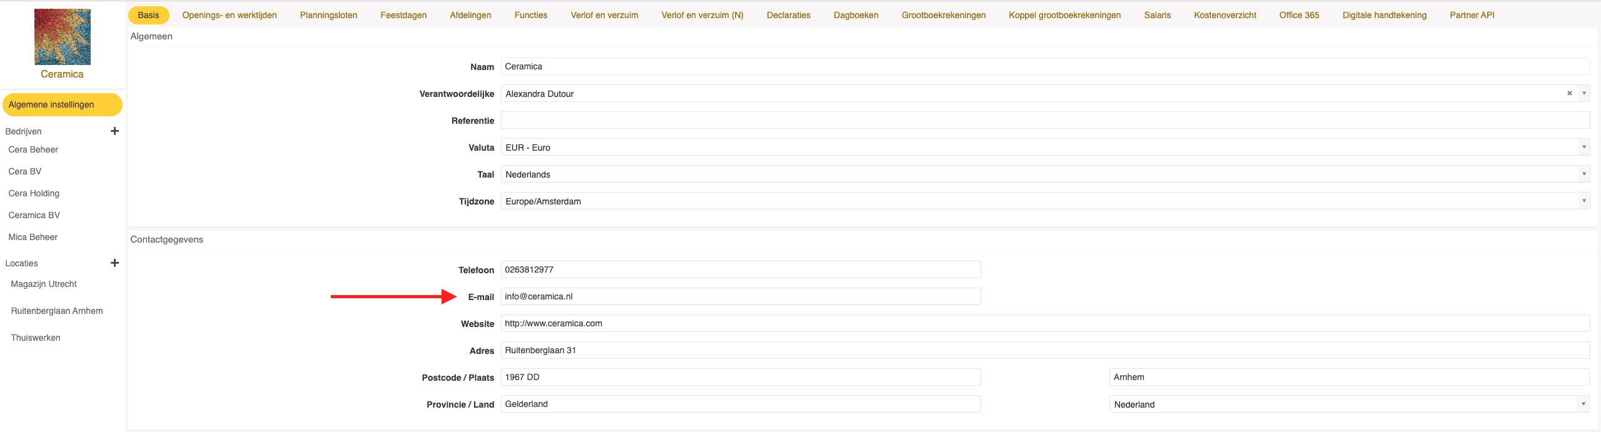The image size is (1601, 432).
Task: Click the Plaats field showing Arnhem
Action: pos(1349,377)
